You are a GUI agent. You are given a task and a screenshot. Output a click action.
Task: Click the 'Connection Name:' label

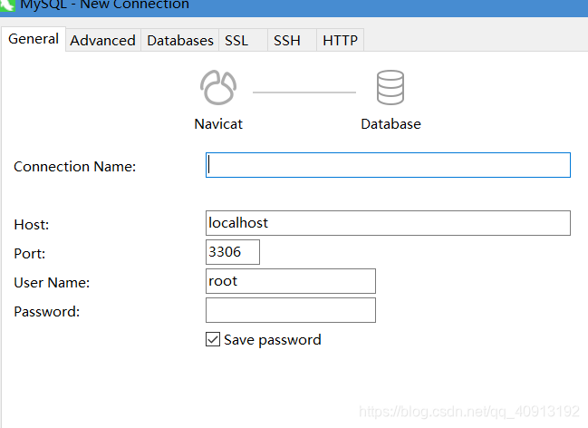[x=74, y=166]
